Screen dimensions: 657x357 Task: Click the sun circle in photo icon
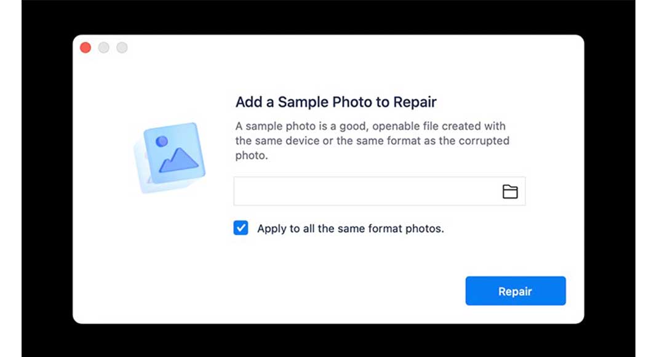162,141
